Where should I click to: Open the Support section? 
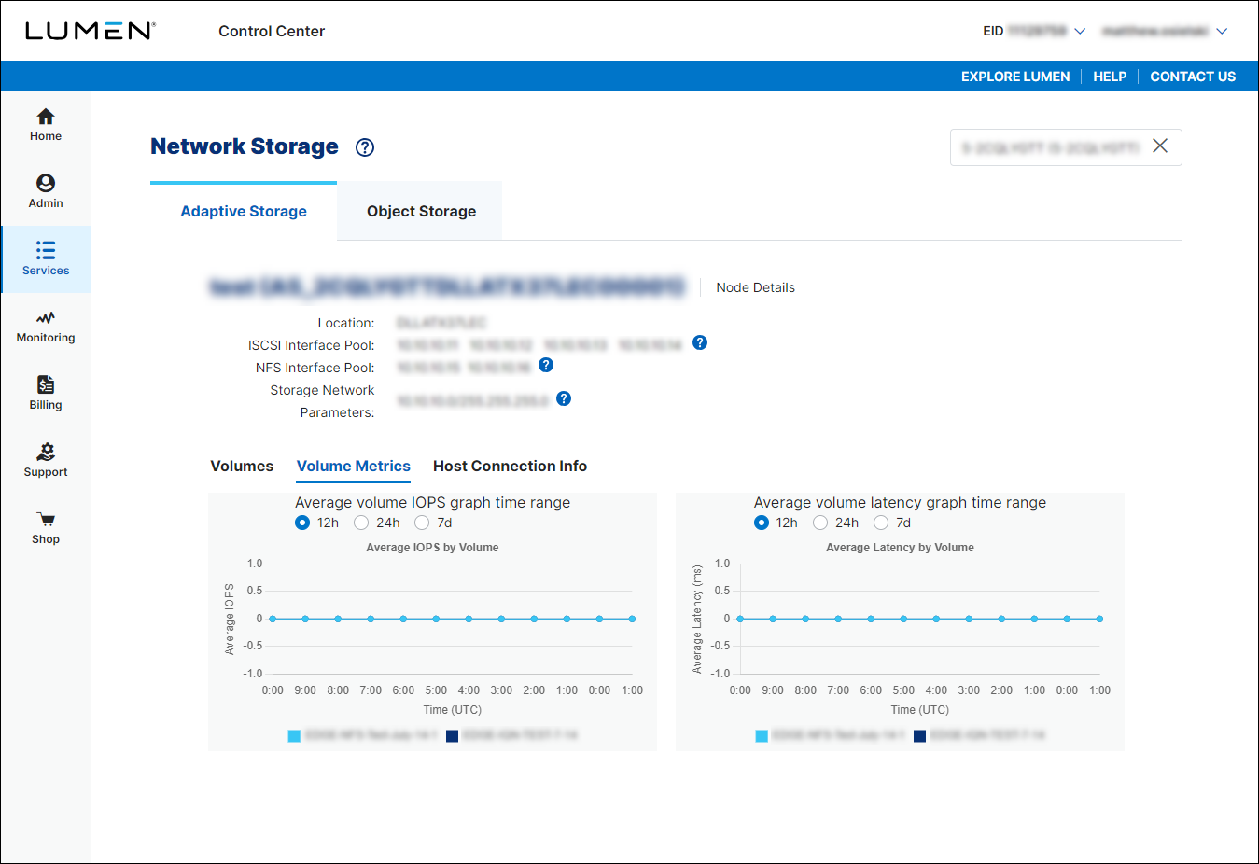click(46, 461)
